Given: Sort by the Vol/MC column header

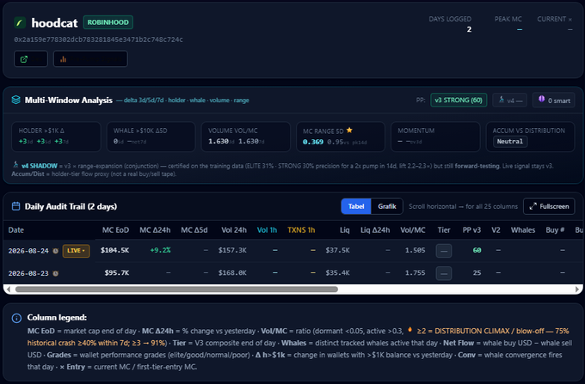Looking at the screenshot, I should point(413,230).
